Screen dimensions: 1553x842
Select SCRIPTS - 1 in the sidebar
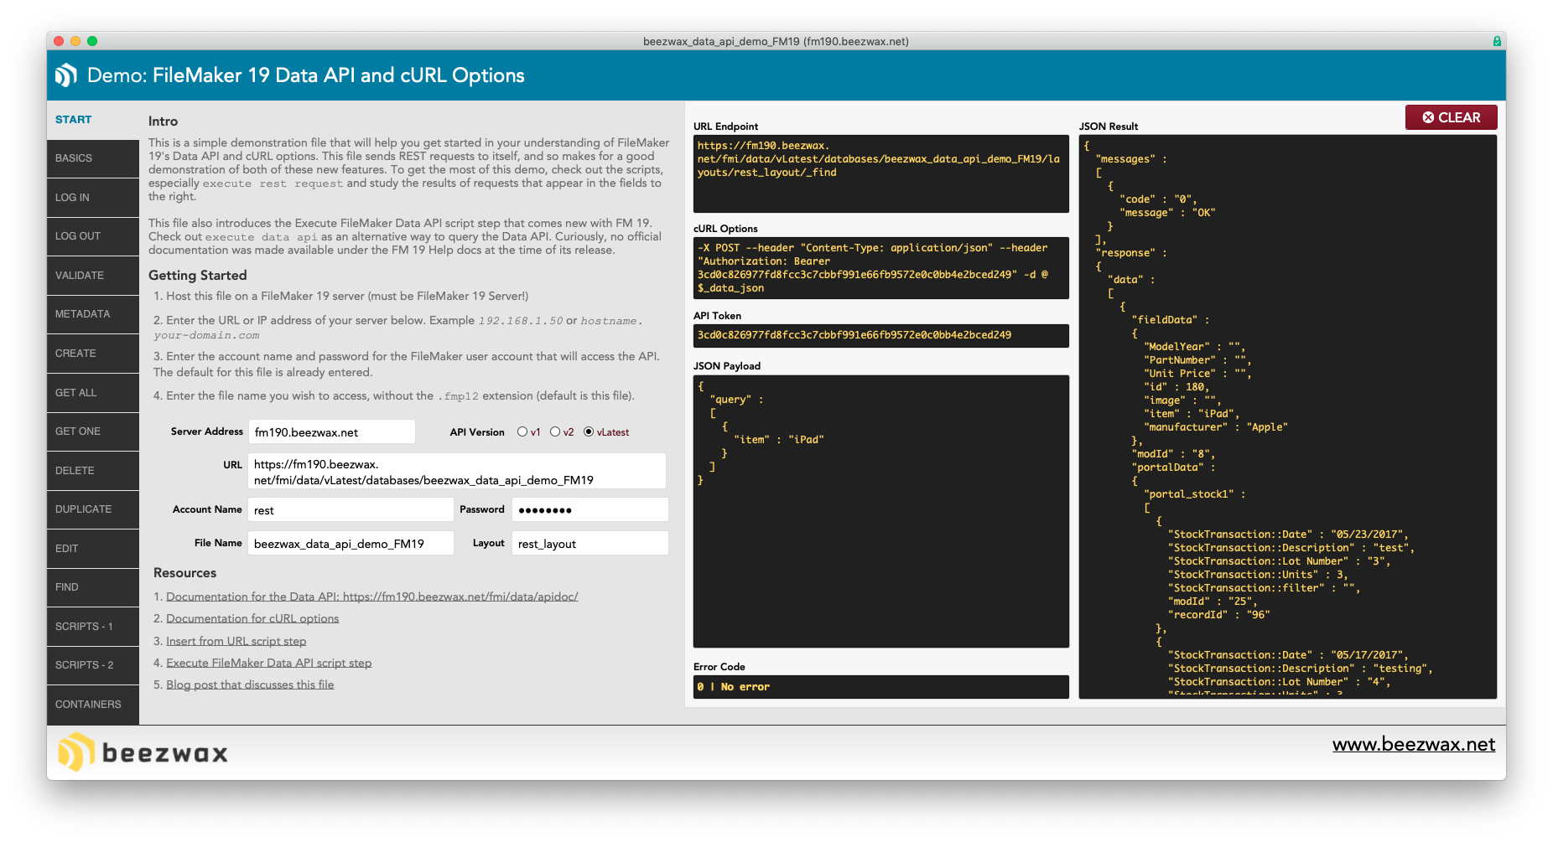pyautogui.click(x=92, y=627)
